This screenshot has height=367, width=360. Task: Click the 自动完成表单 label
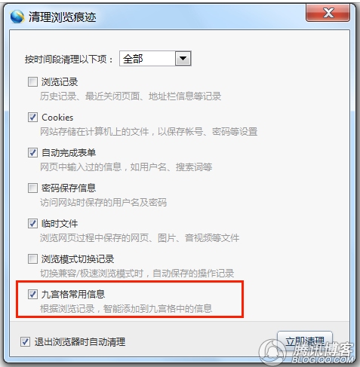pyautogui.click(x=69, y=153)
